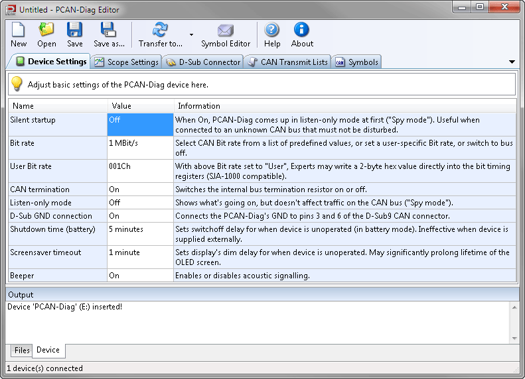This screenshot has height=379, width=525.
Task: Toggle the Beeper On value
Action: click(140, 276)
